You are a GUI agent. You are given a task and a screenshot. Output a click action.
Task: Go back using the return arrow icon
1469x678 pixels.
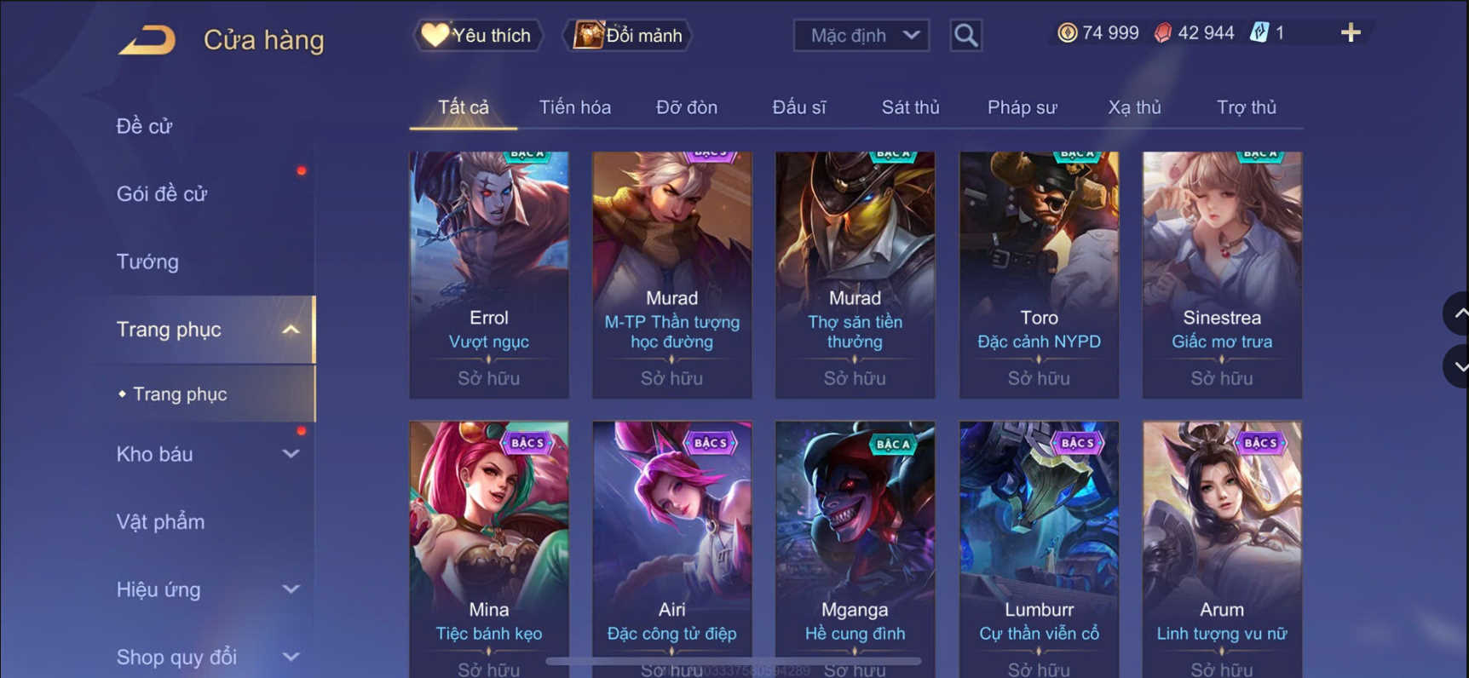[147, 40]
